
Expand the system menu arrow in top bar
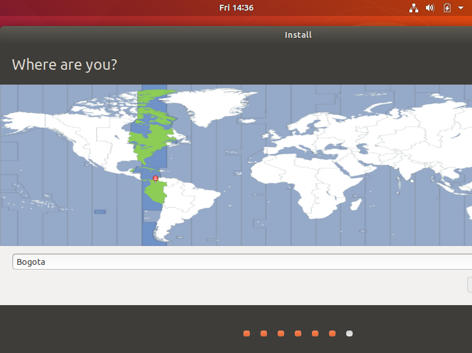[x=461, y=8]
